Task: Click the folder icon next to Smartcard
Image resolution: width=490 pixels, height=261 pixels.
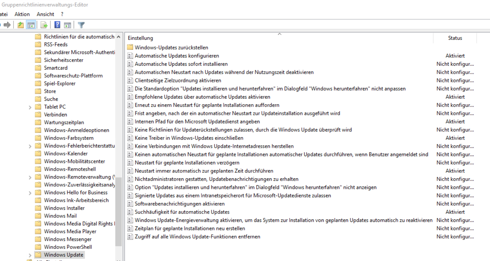Action: 38,68
